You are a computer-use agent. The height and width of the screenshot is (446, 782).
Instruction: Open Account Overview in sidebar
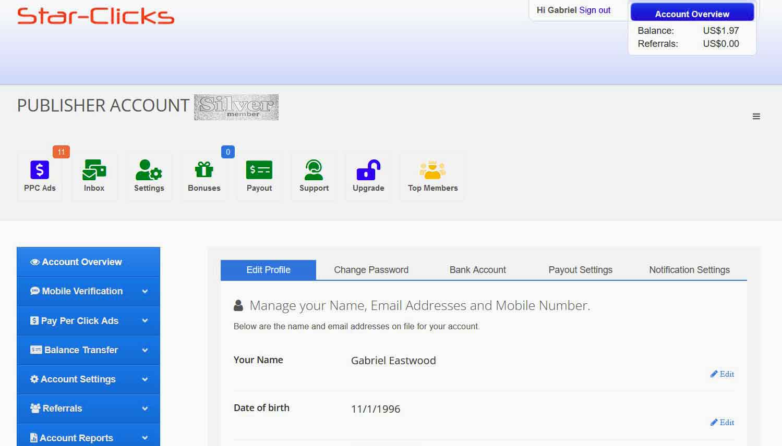(x=88, y=262)
